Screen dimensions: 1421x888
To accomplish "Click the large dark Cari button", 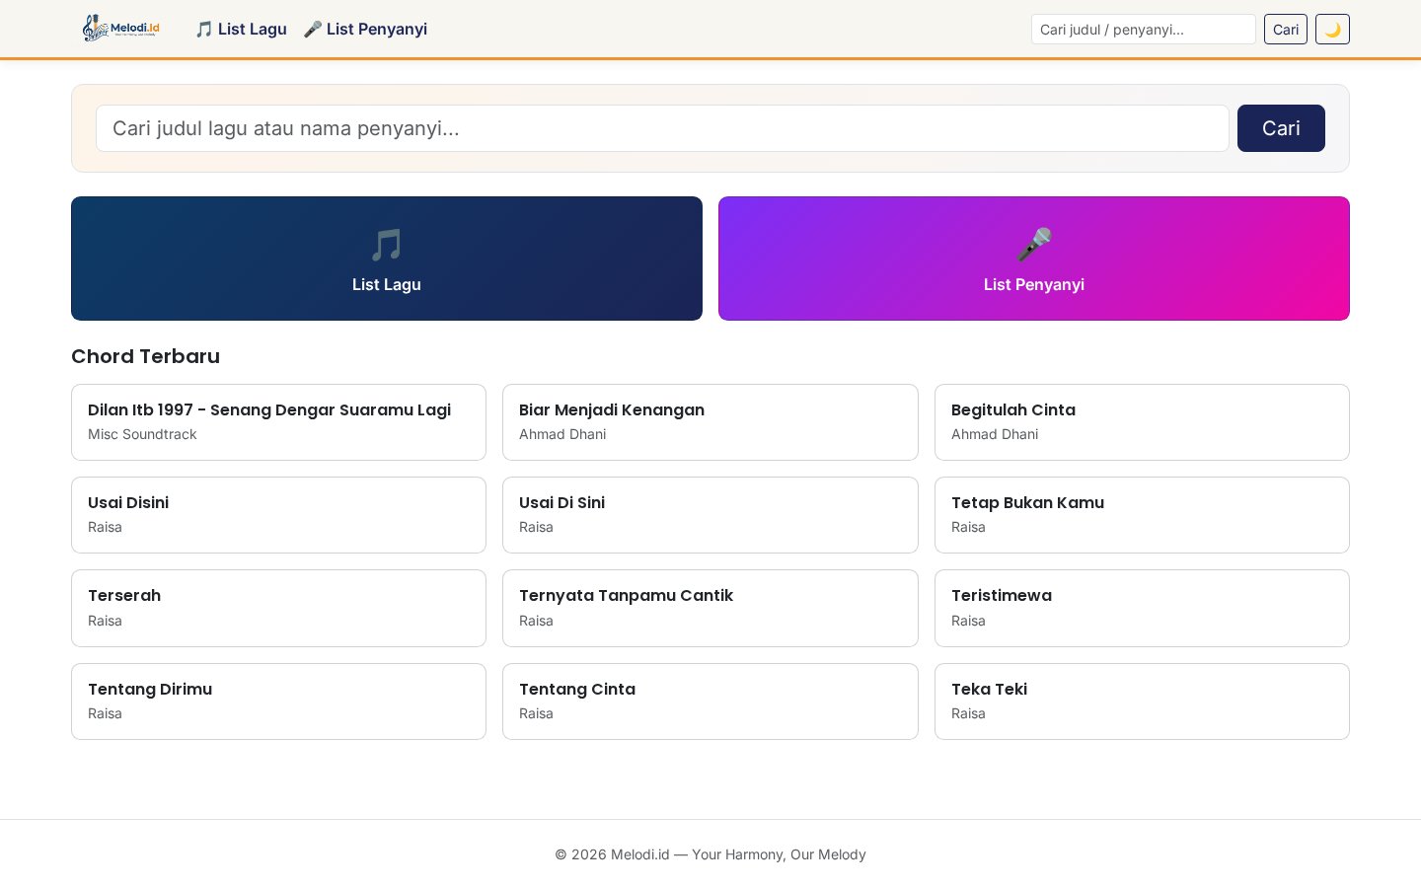I will coord(1281,128).
